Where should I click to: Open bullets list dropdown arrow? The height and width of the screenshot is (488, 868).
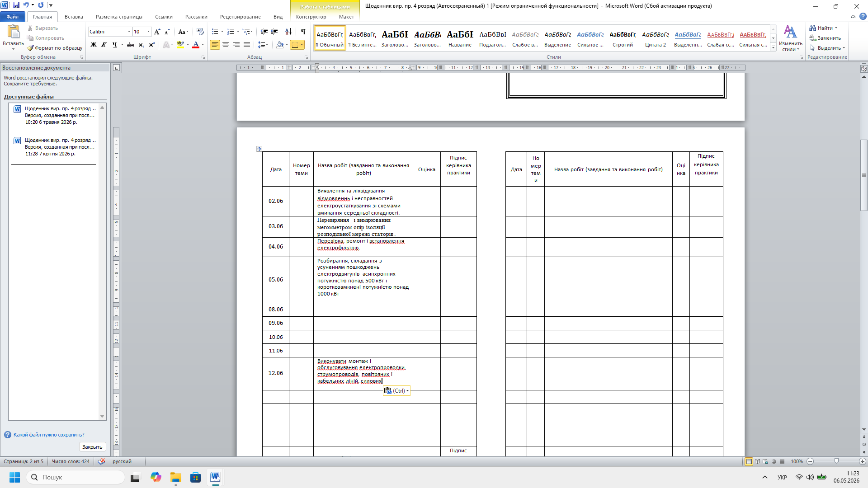point(222,32)
